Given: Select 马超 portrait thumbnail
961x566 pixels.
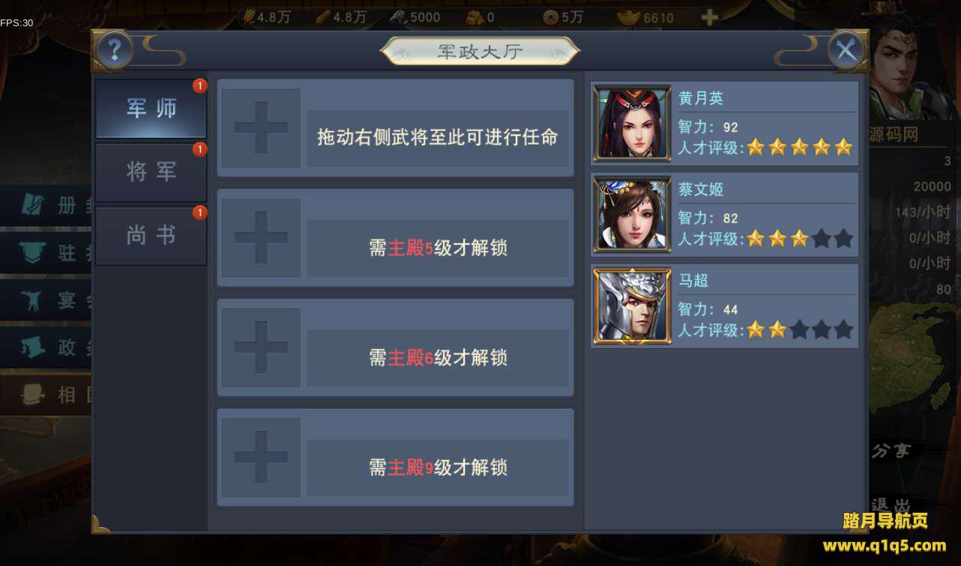Looking at the screenshot, I should tap(633, 306).
